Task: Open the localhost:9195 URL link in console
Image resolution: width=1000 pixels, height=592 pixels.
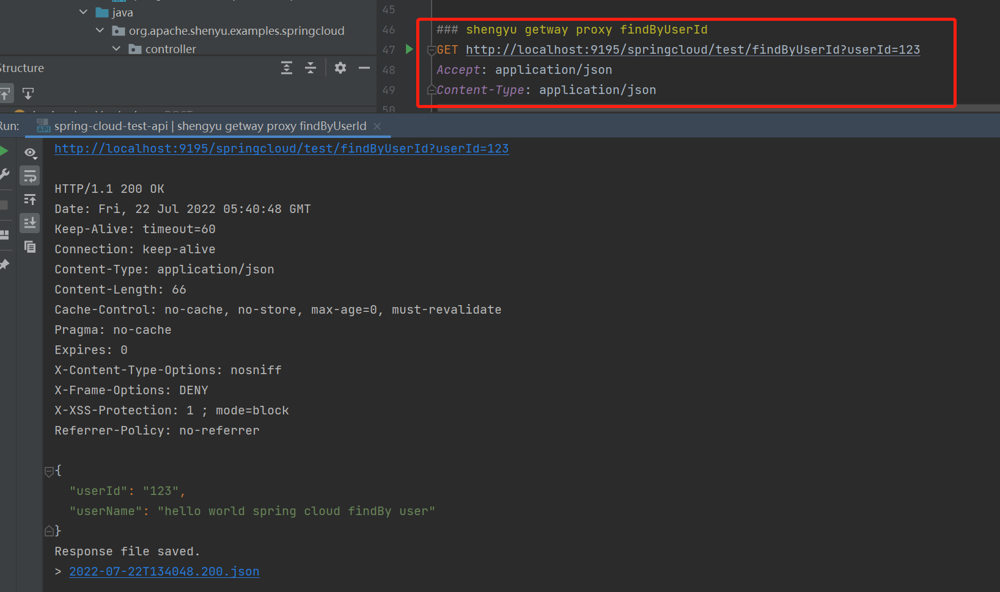Action: 281,148
